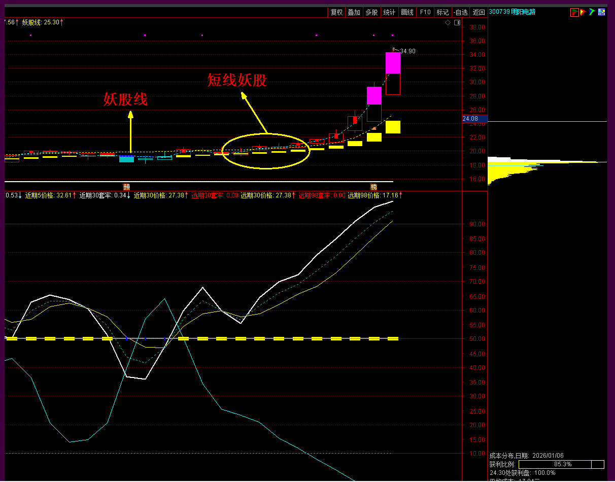This screenshot has width=615, height=482.
Task: Click the 38.00 price axis label
Action: point(477,27)
